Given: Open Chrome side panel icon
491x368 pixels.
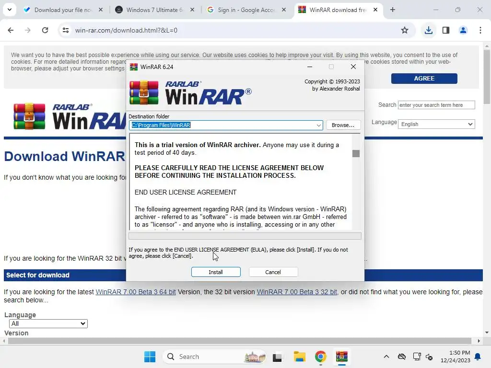Looking at the screenshot, I should (x=446, y=30).
